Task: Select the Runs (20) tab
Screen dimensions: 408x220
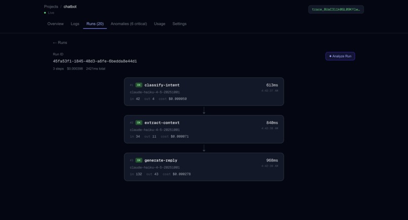Action: click(x=95, y=24)
